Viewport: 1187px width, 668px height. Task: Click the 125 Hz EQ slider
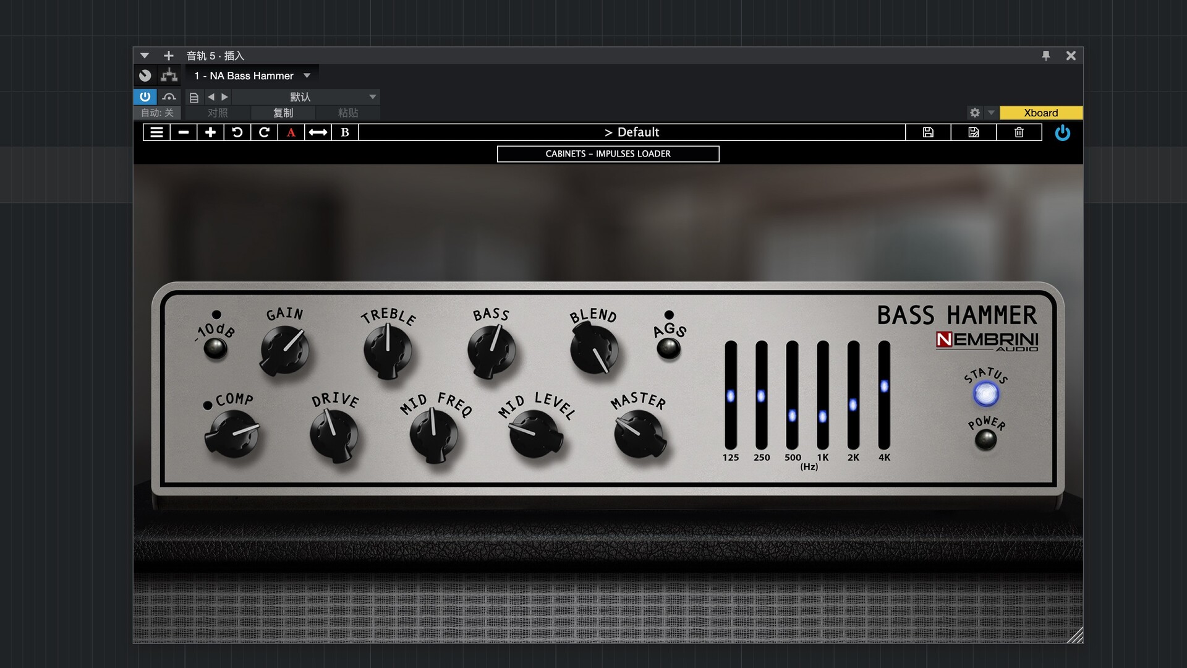[x=731, y=395]
